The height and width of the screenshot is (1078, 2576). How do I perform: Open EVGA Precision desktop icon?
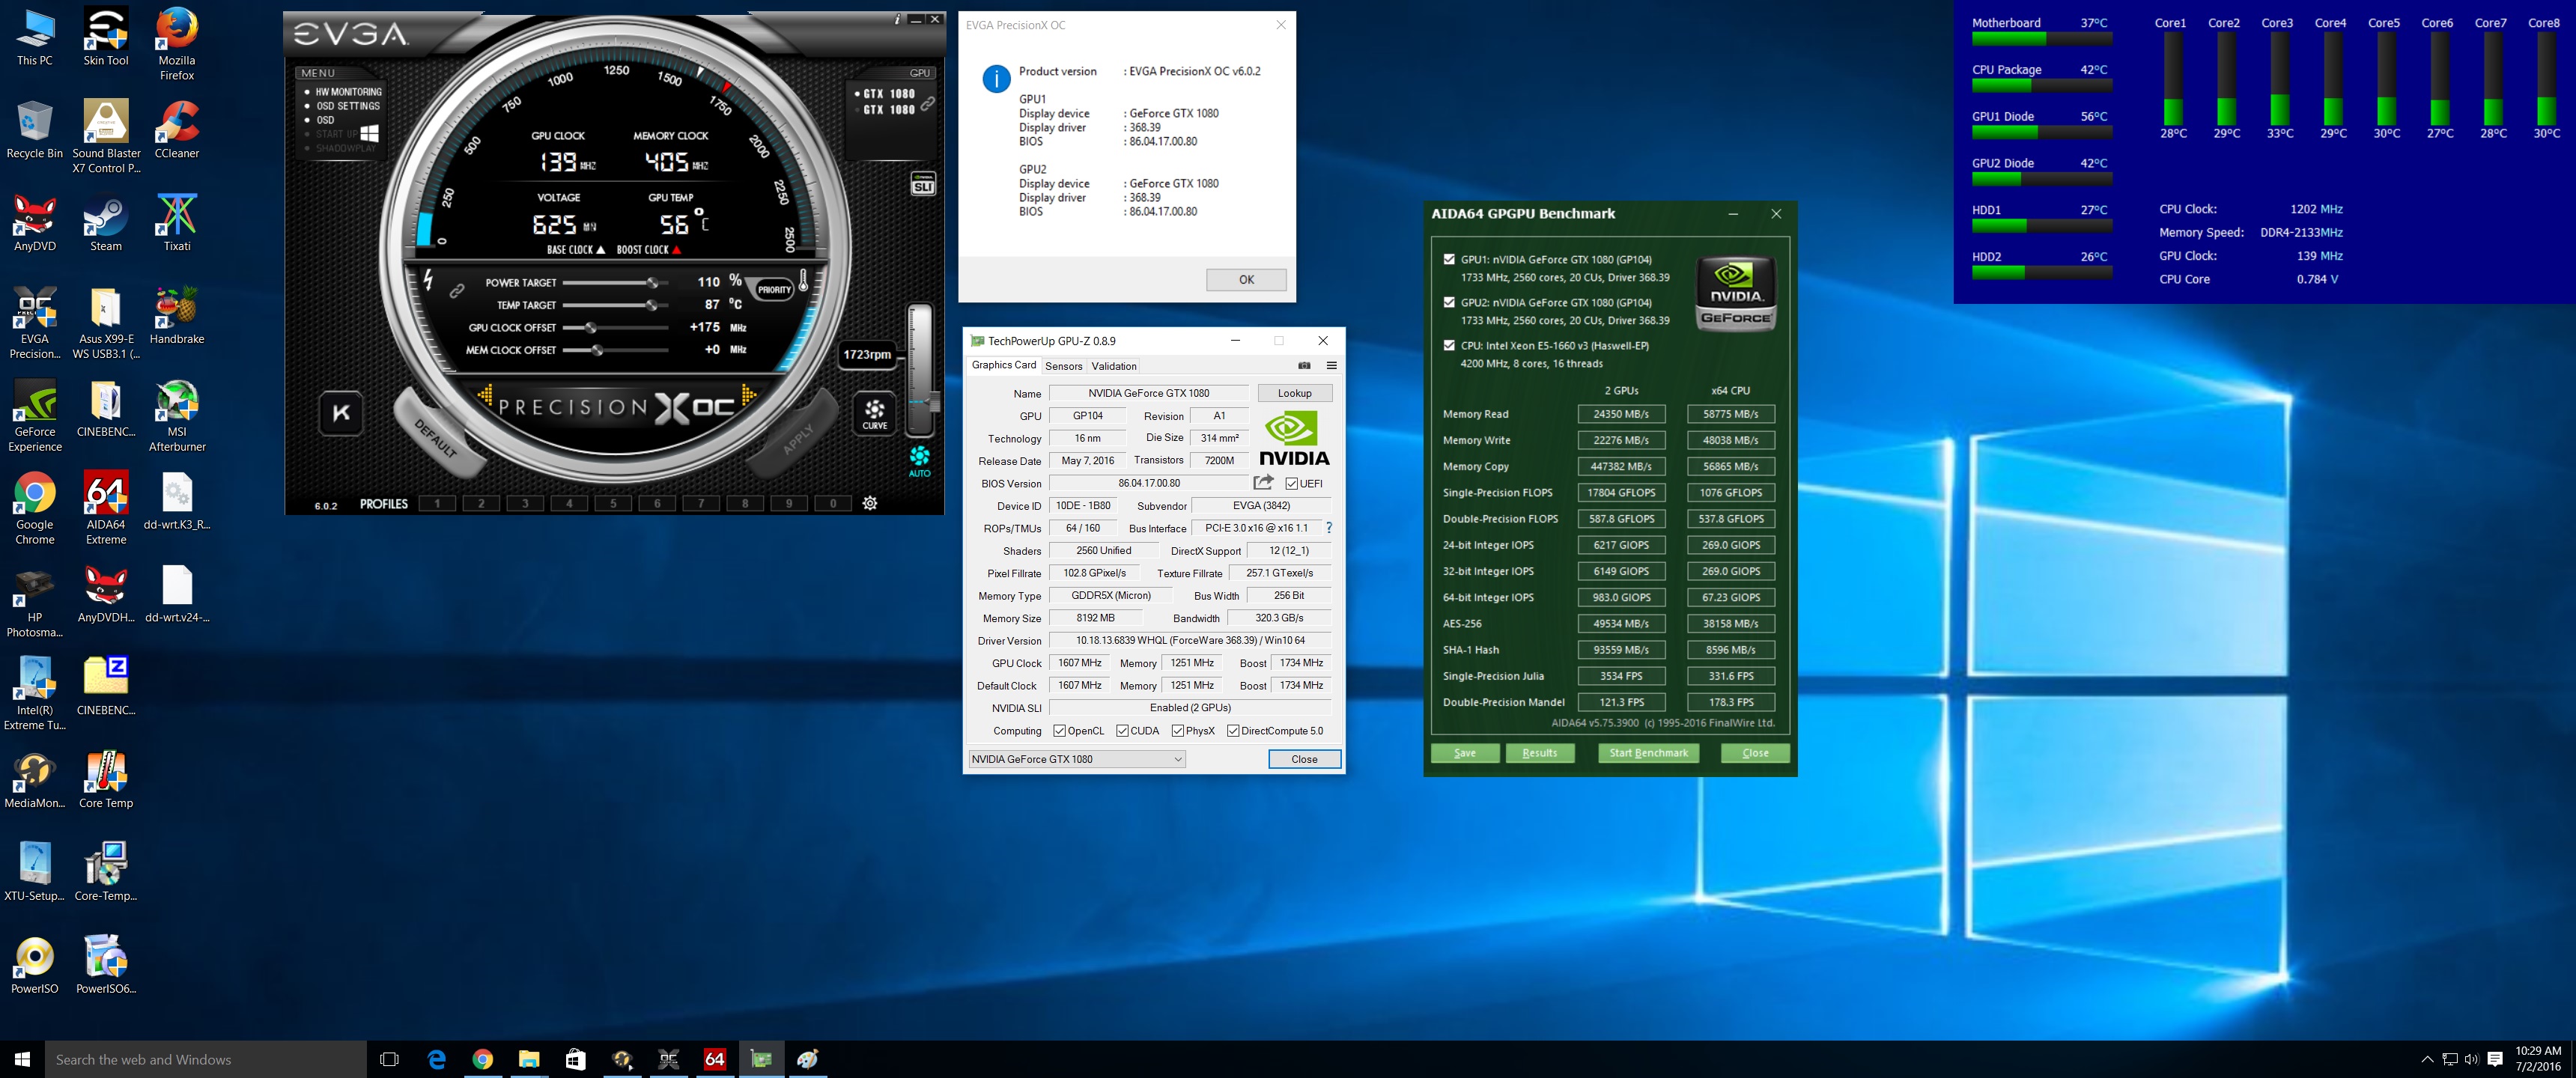point(35,323)
